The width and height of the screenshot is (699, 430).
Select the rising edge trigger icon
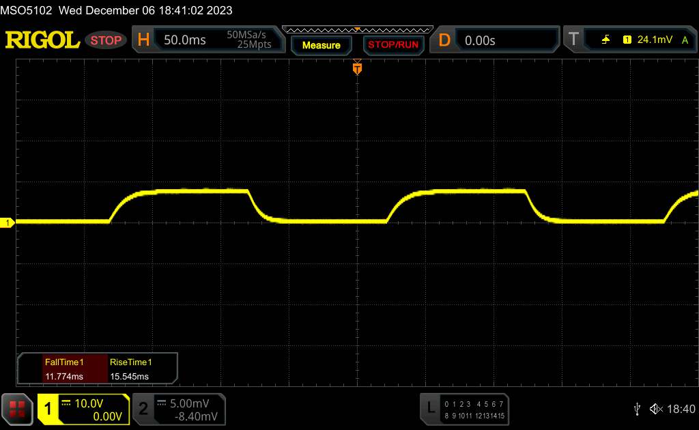605,40
